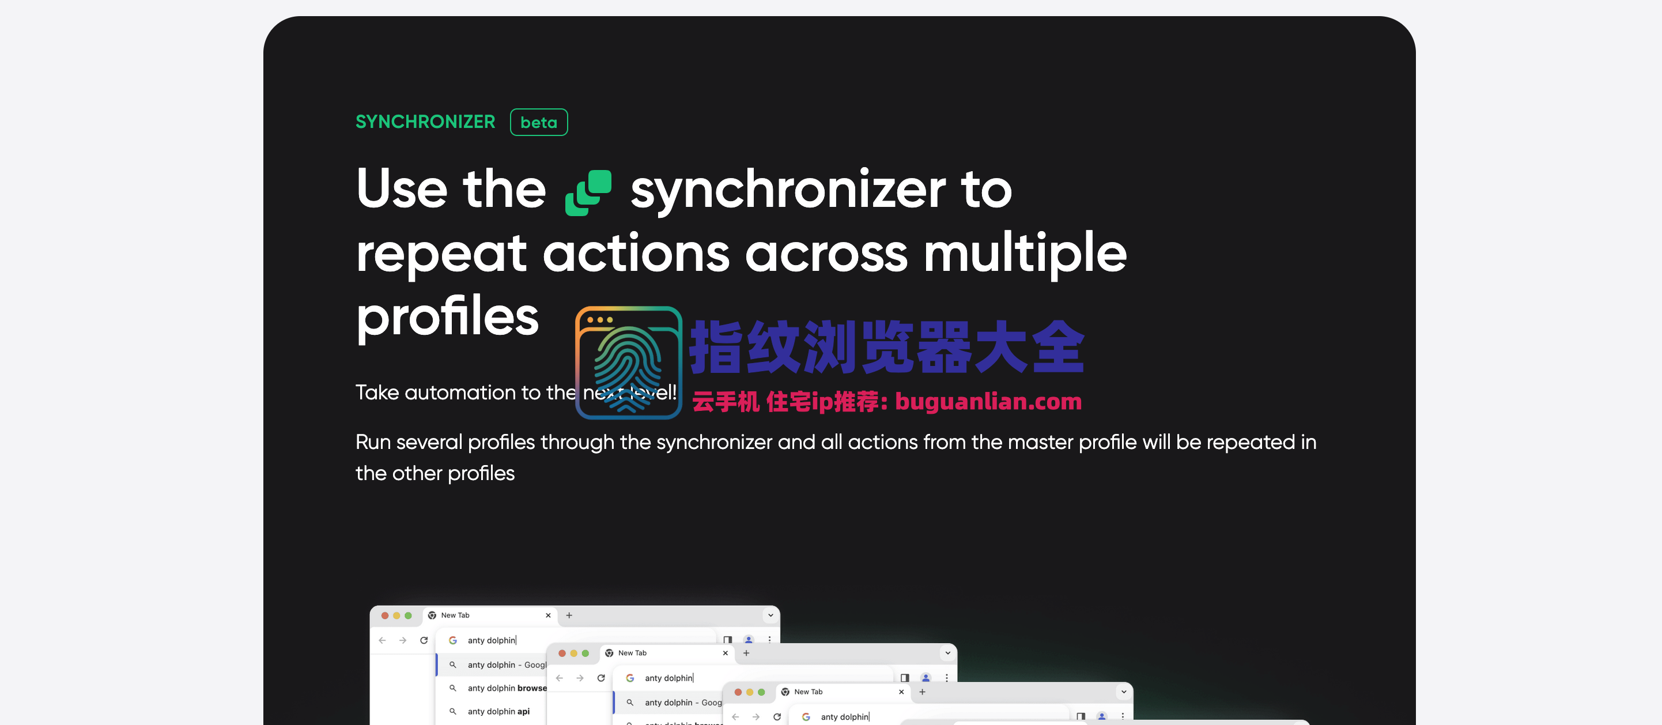Open the three-dot menu in the second browser window
The height and width of the screenshot is (725, 1662).
click(946, 677)
